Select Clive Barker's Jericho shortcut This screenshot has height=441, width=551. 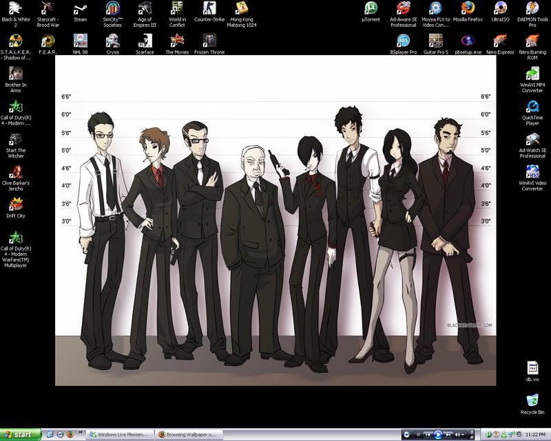point(15,178)
